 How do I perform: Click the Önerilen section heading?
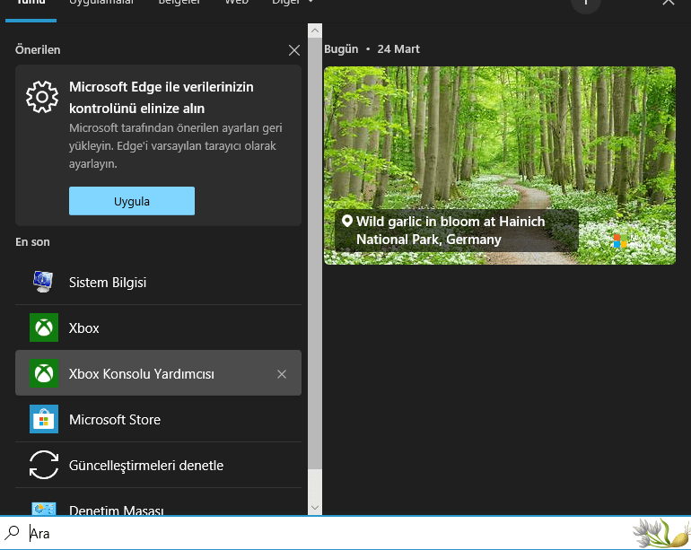(38, 50)
